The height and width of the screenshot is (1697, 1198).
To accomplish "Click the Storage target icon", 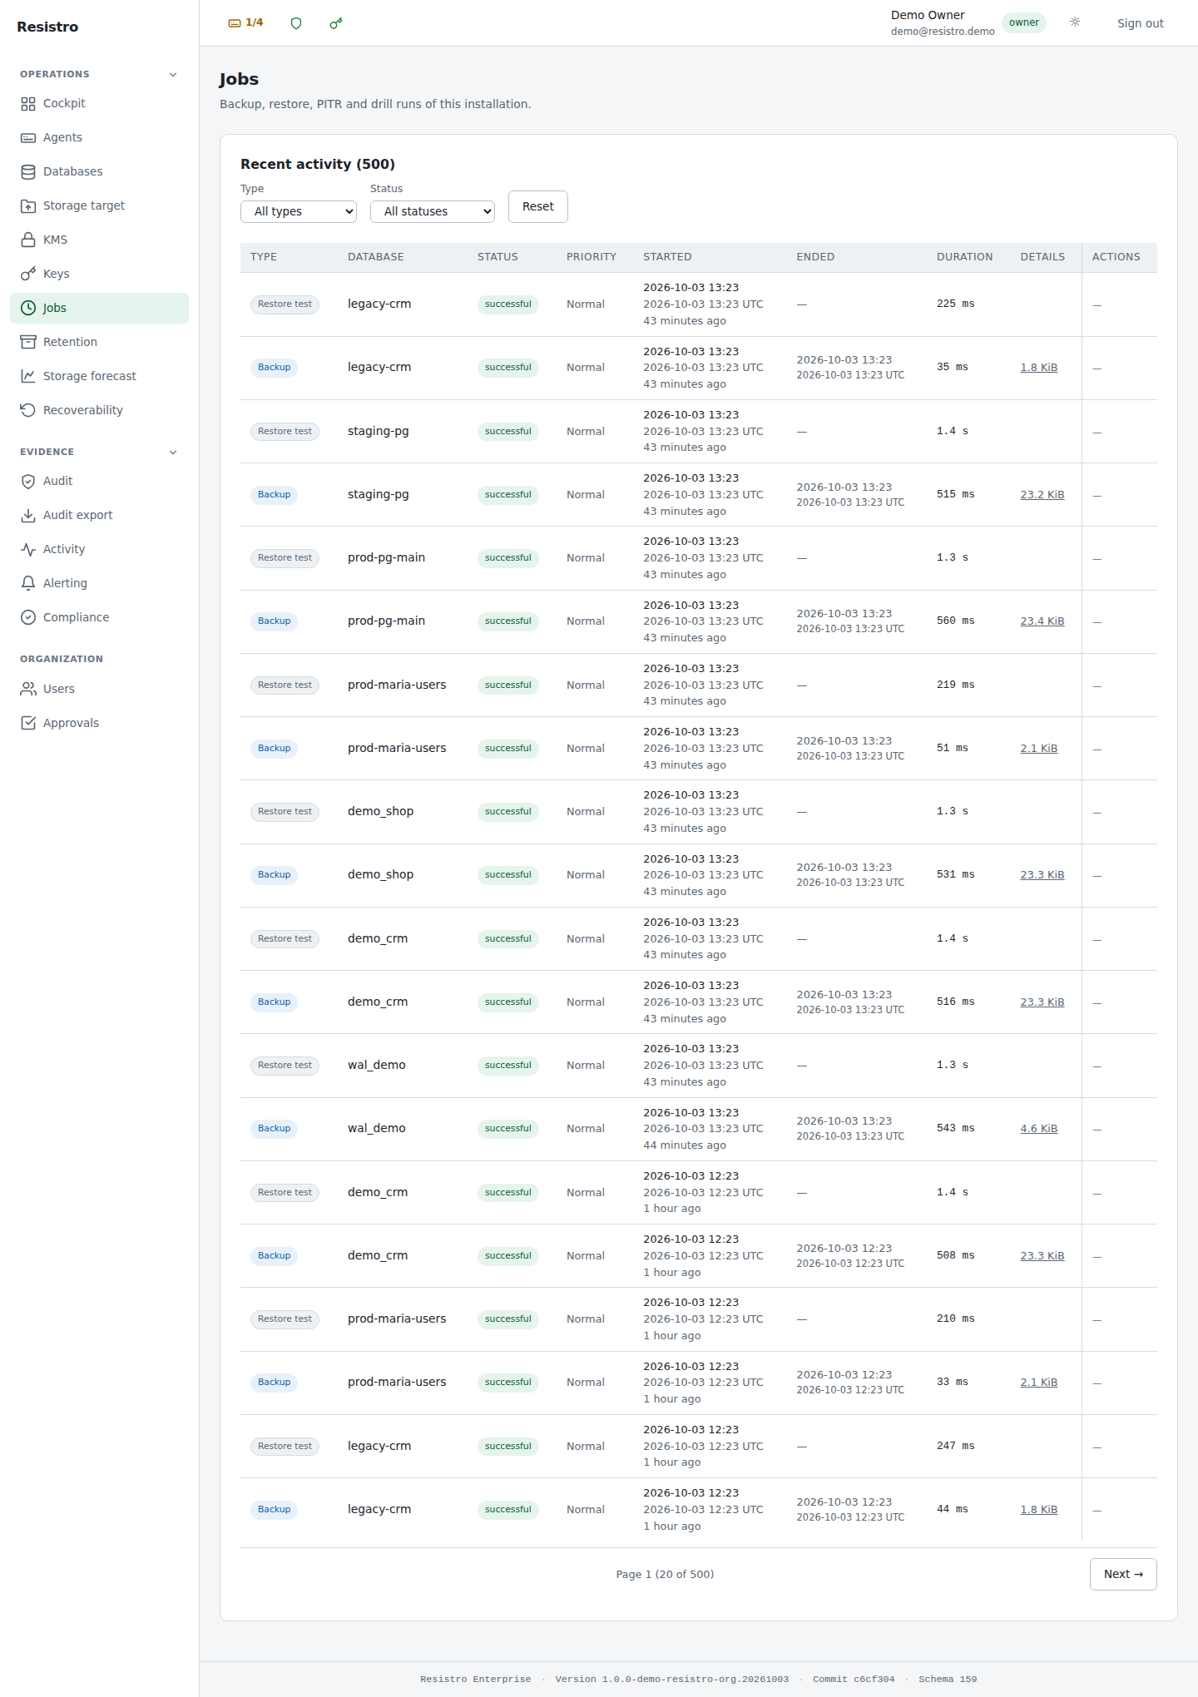I will 28,206.
